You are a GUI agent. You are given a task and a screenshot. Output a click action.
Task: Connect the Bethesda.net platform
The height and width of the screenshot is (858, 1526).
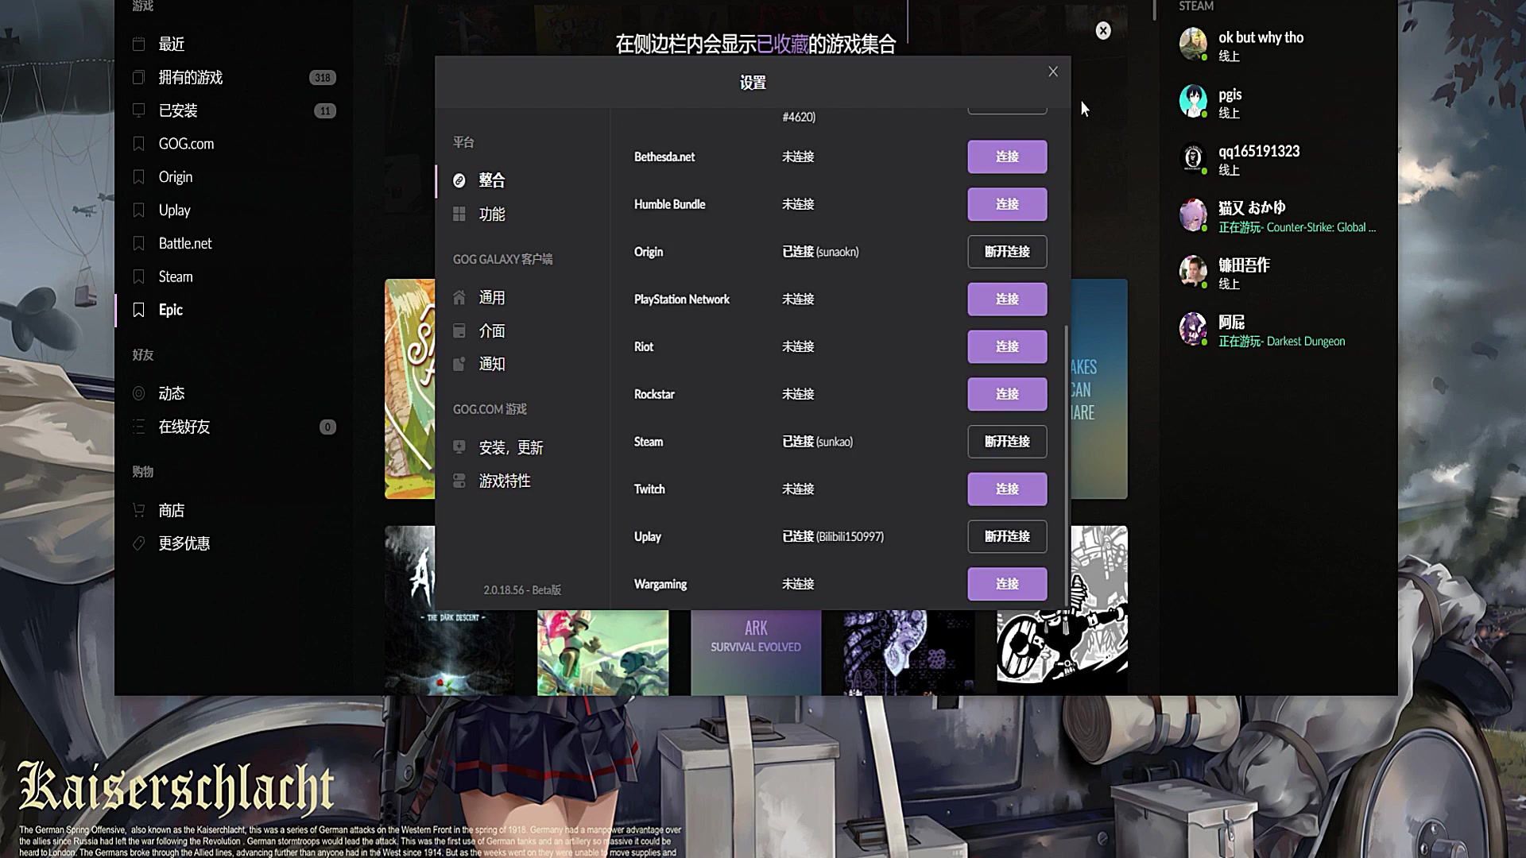tap(1007, 157)
